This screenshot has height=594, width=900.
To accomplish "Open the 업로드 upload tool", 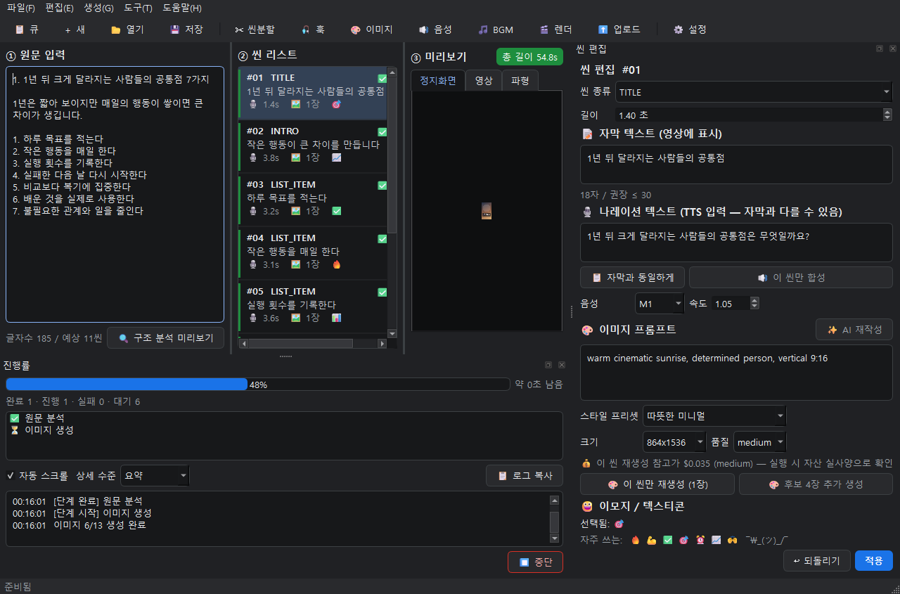I will click(619, 30).
